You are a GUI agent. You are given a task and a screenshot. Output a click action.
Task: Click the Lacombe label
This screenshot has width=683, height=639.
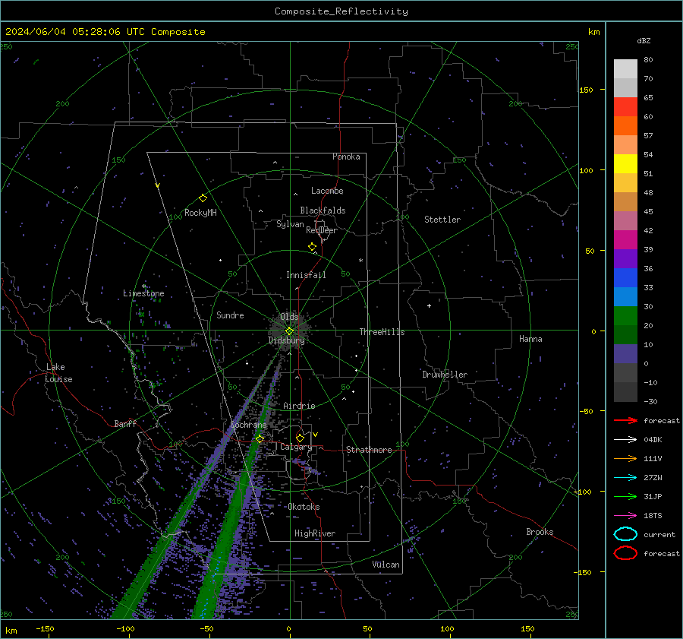pyautogui.click(x=327, y=191)
